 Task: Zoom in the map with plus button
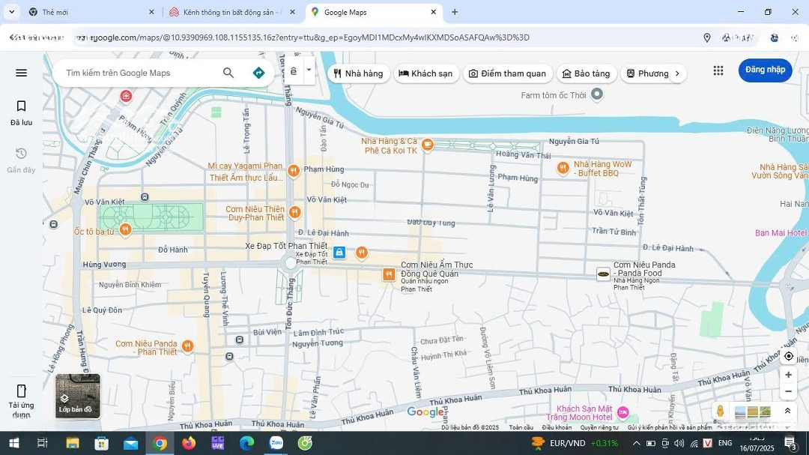point(788,375)
